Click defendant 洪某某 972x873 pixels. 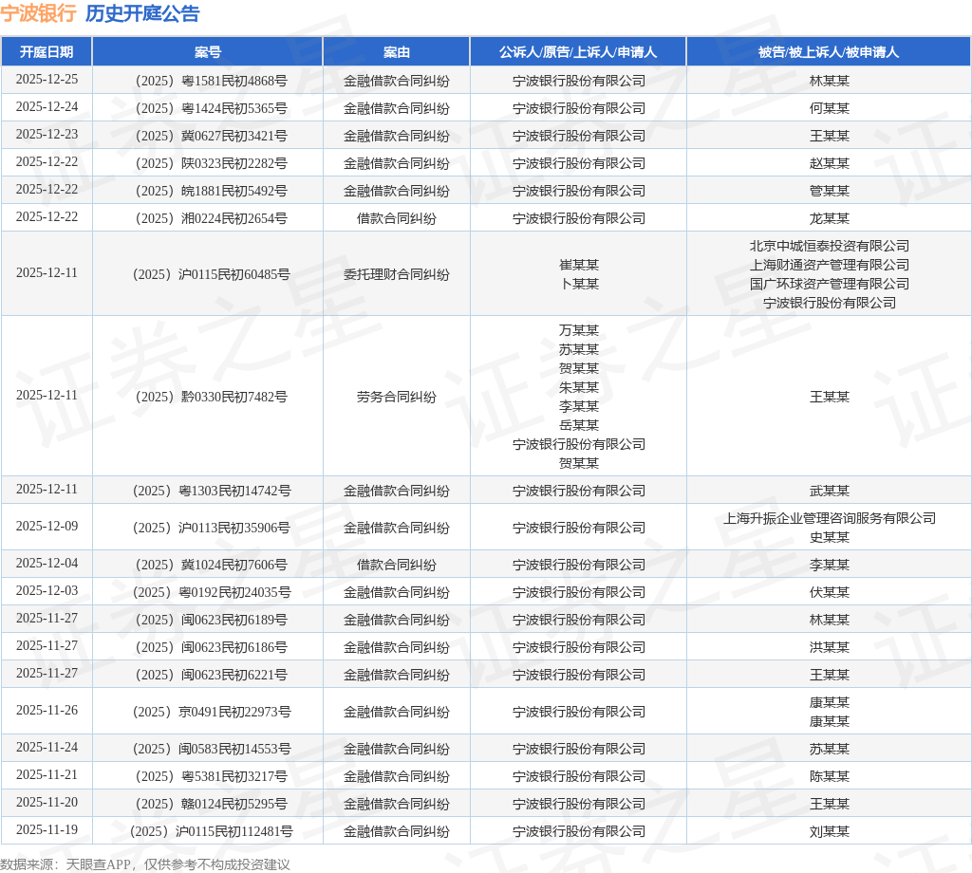click(x=830, y=647)
